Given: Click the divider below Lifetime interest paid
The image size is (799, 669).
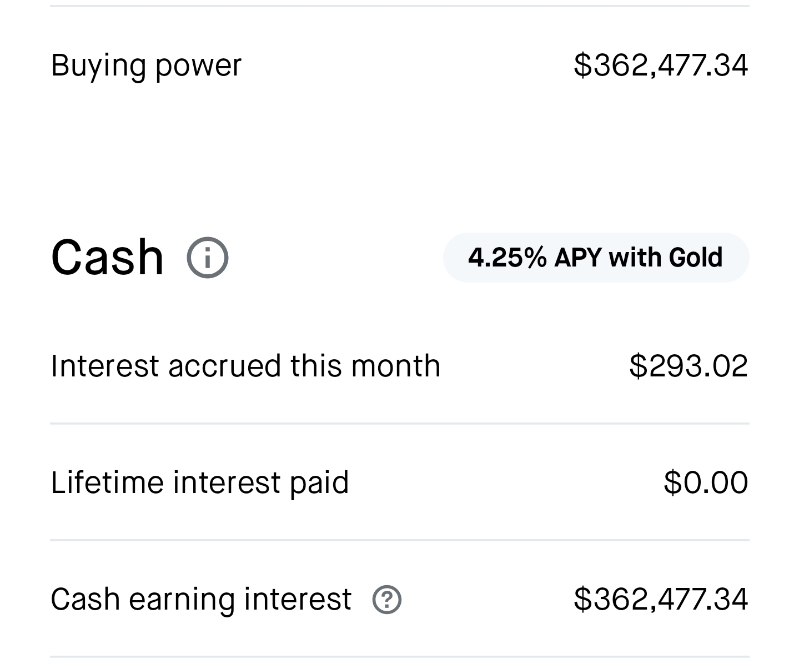Looking at the screenshot, I should [399, 540].
